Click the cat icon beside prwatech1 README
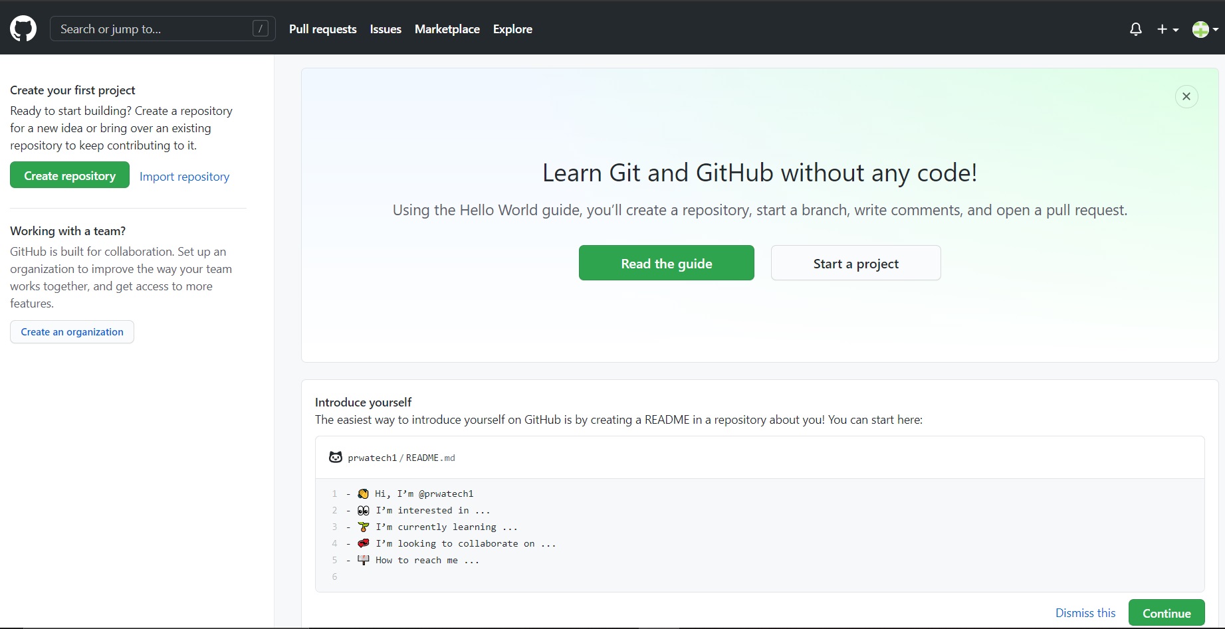The image size is (1225, 629). (x=336, y=458)
